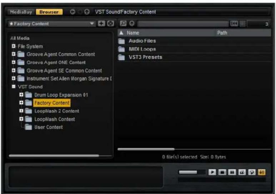Expand Drum Loop Expansion 01
Viewport: 276px width, 194px height.
21,95
